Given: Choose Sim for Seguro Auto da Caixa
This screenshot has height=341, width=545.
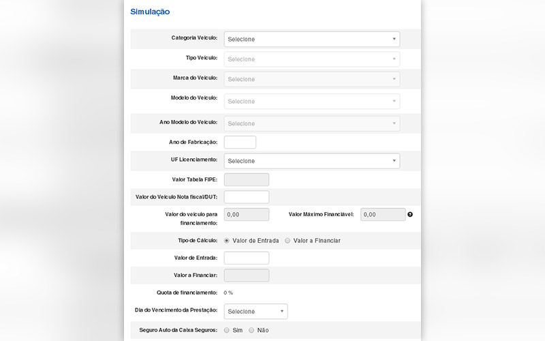Looking at the screenshot, I should click(x=227, y=330).
